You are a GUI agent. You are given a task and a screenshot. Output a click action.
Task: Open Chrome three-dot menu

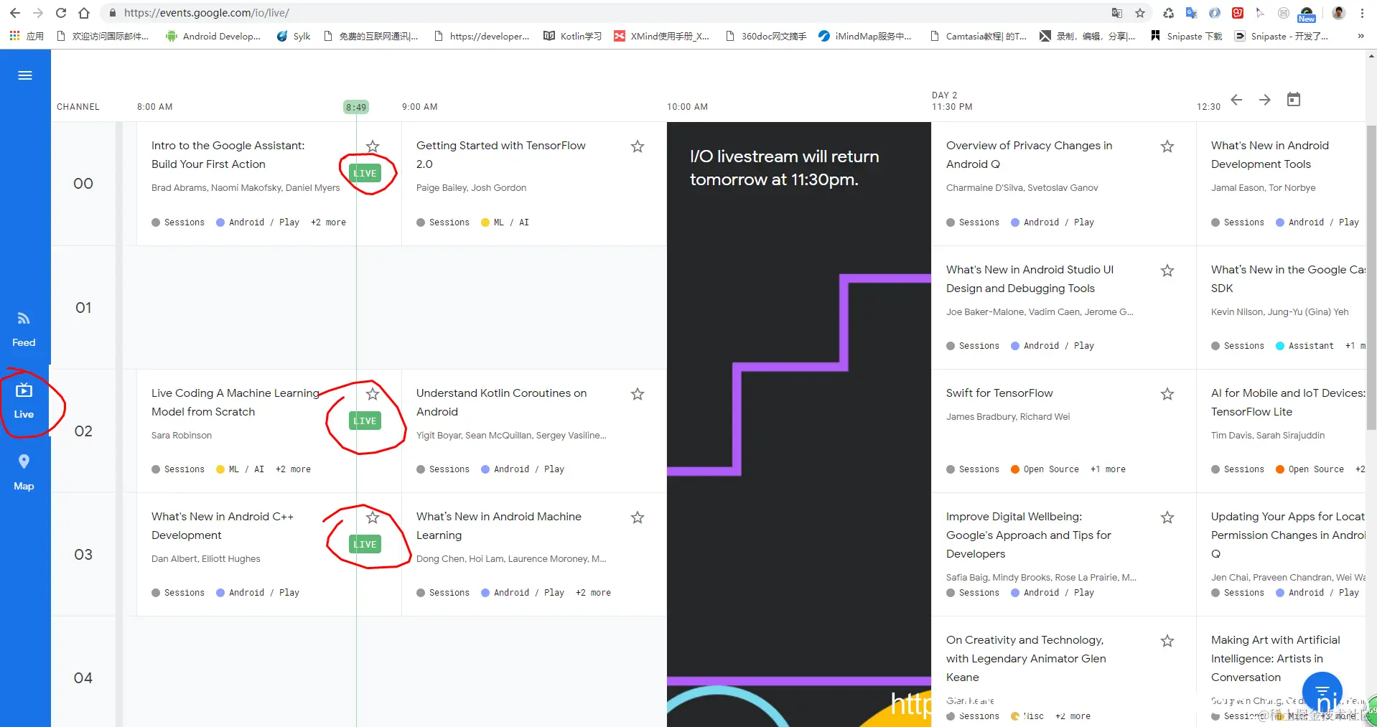(1362, 13)
